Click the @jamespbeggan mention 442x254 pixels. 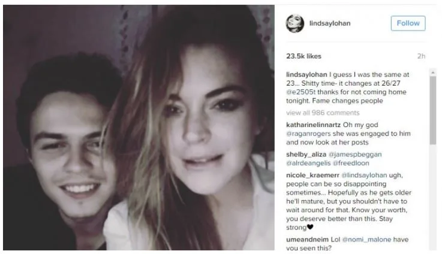pyautogui.click(x=355, y=155)
